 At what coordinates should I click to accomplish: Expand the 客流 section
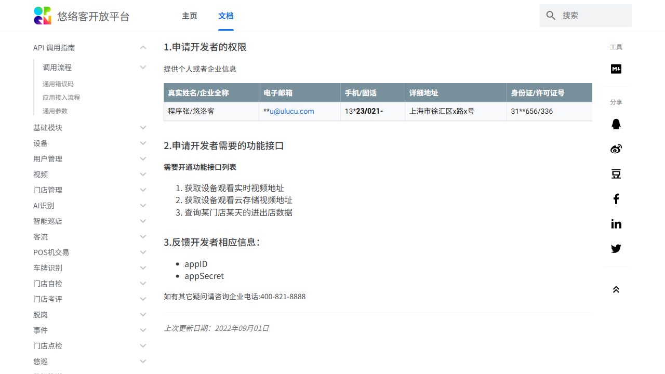click(x=143, y=237)
